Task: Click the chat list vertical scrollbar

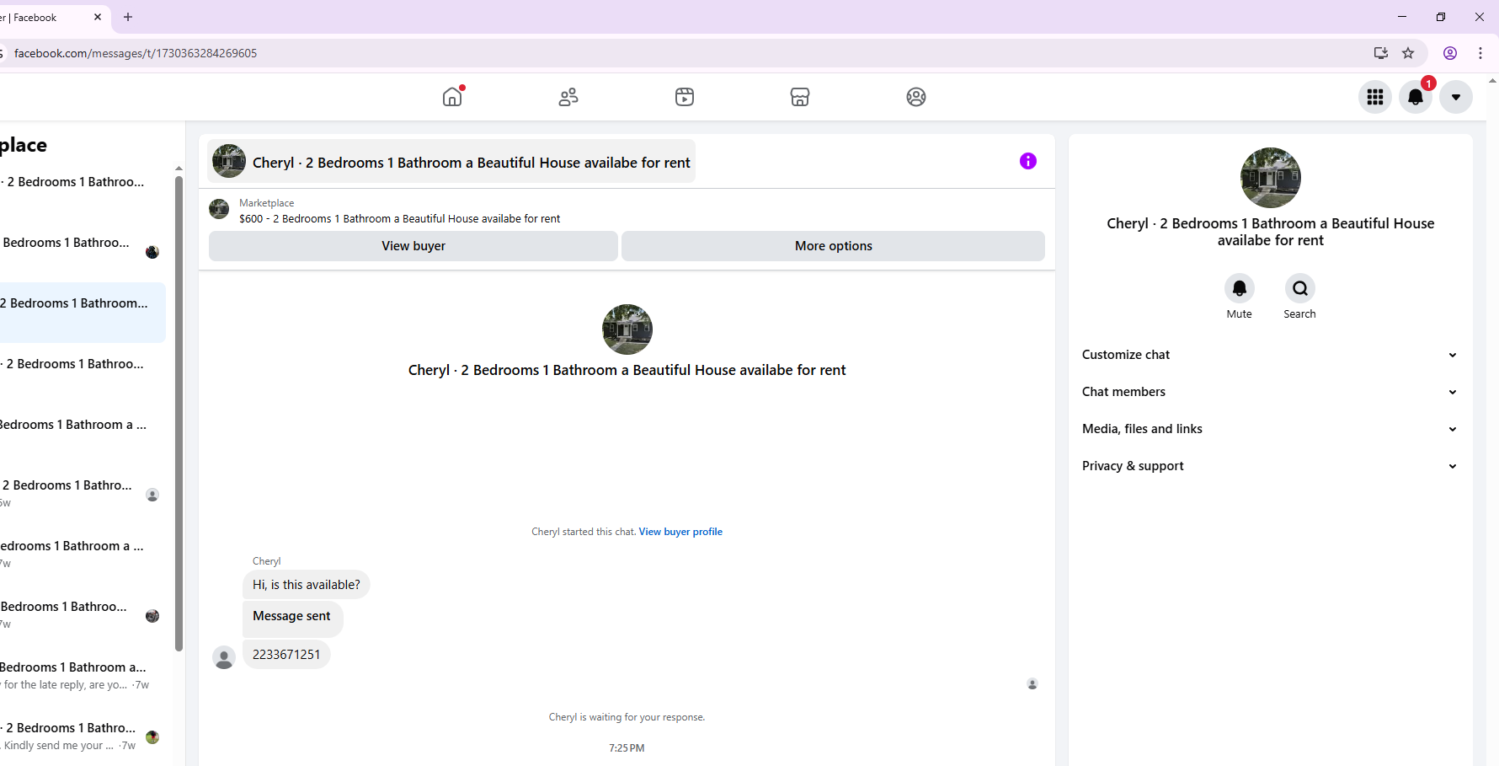Action: click(179, 413)
